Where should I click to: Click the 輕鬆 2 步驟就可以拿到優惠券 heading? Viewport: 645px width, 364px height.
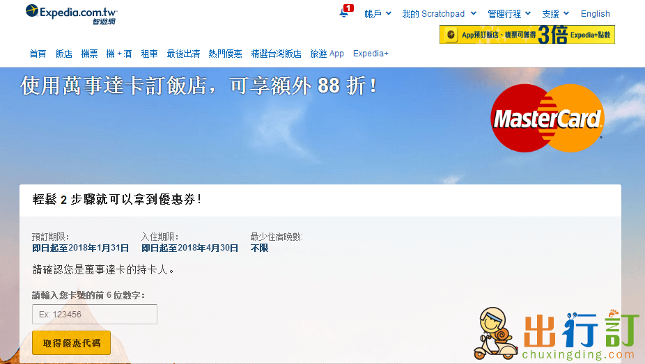pyautogui.click(x=117, y=200)
